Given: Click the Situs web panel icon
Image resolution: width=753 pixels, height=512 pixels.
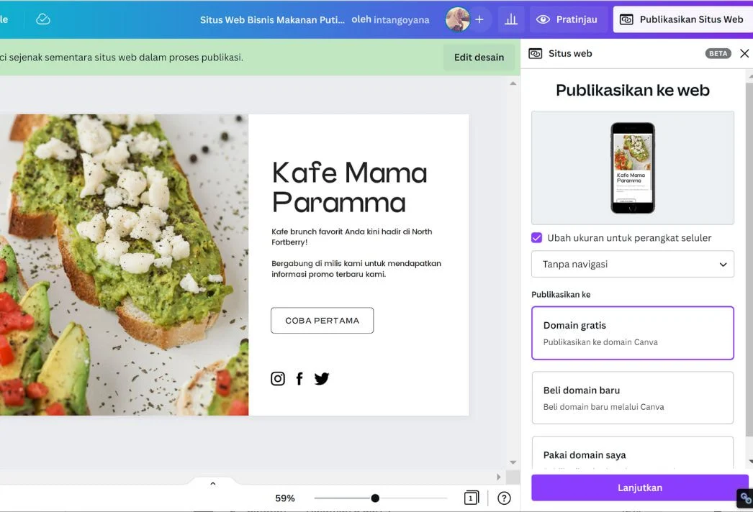Looking at the screenshot, I should click(x=535, y=53).
